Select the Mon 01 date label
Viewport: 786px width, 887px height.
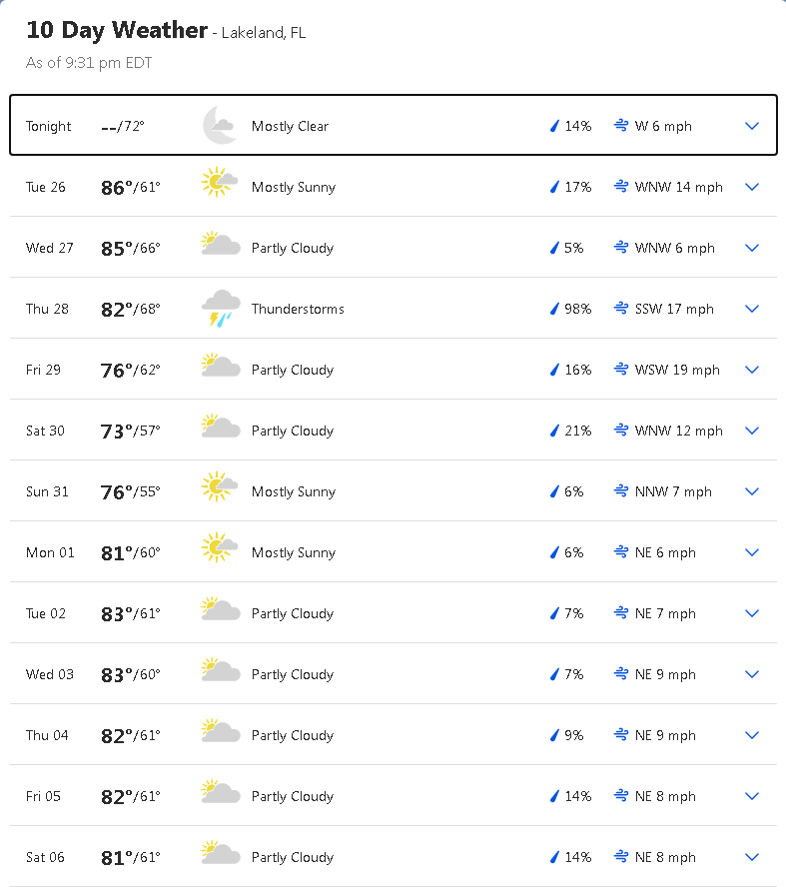click(x=50, y=552)
